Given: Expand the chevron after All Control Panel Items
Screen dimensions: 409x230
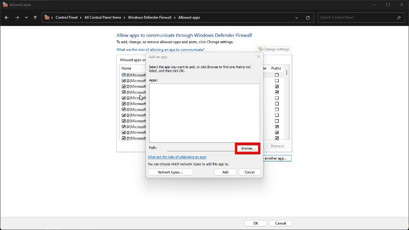Looking at the screenshot, I should [x=125, y=17].
